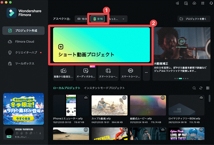The width and height of the screenshot is (214, 145).
Task: Switch to the ローカルプロジェクト tab
Action: click(x=67, y=88)
